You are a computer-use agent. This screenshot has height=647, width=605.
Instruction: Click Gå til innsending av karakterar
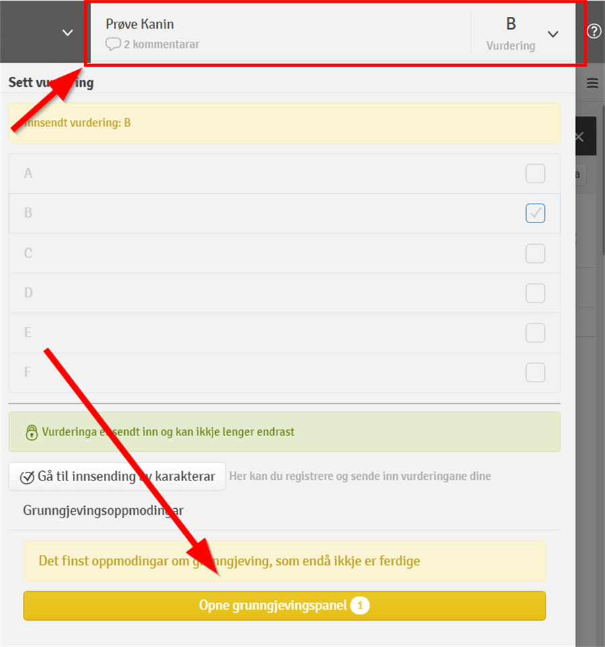(x=117, y=476)
